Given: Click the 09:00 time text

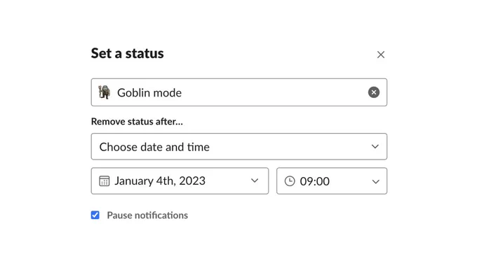Looking at the screenshot, I should point(314,181).
